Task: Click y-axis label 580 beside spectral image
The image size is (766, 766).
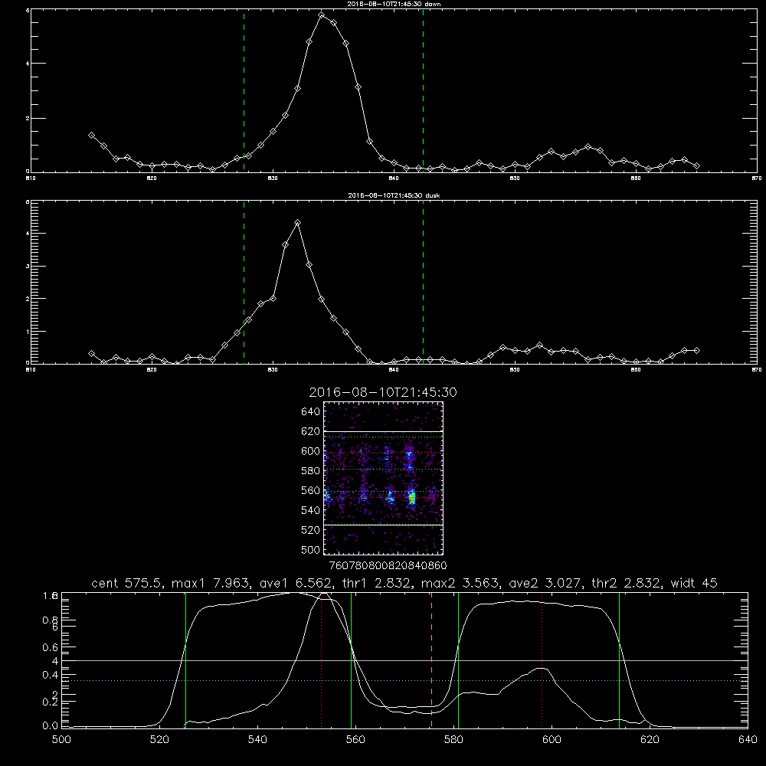Action: 311,471
